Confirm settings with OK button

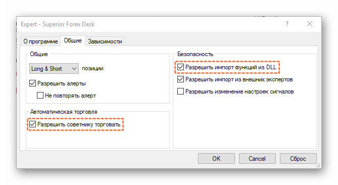click(x=216, y=159)
